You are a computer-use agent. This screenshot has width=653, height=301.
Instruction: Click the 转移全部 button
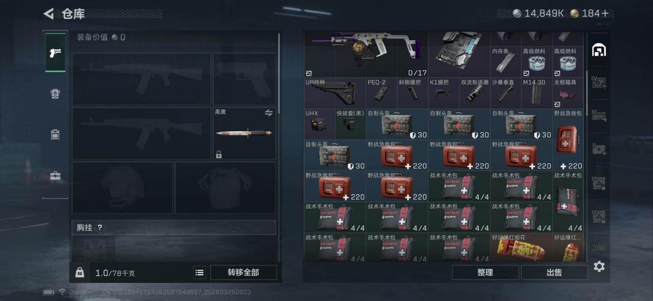click(x=243, y=272)
